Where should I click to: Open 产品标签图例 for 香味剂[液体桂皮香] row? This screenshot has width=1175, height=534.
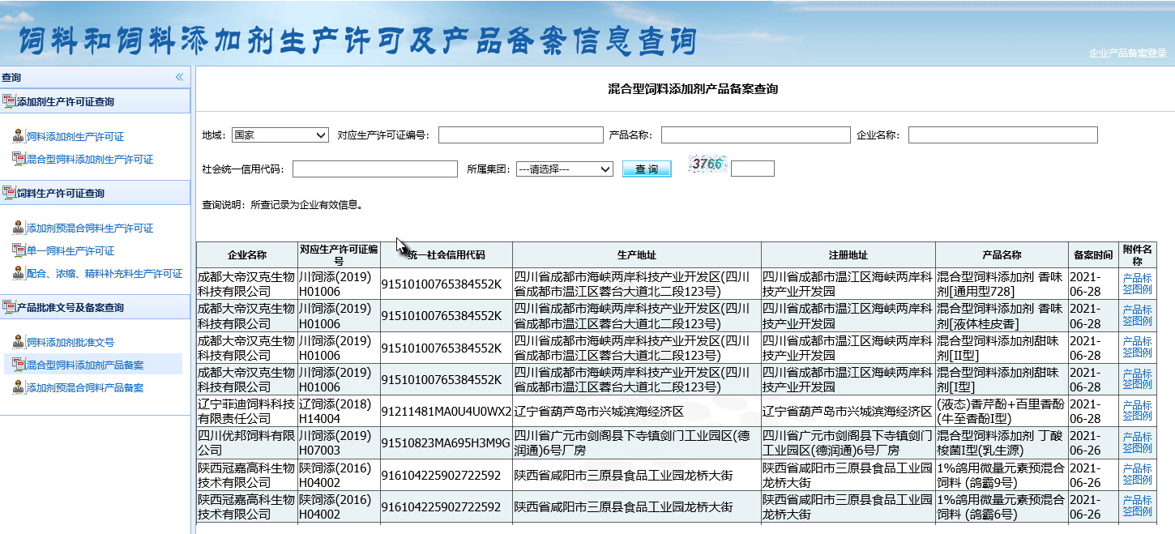[x=1137, y=315]
